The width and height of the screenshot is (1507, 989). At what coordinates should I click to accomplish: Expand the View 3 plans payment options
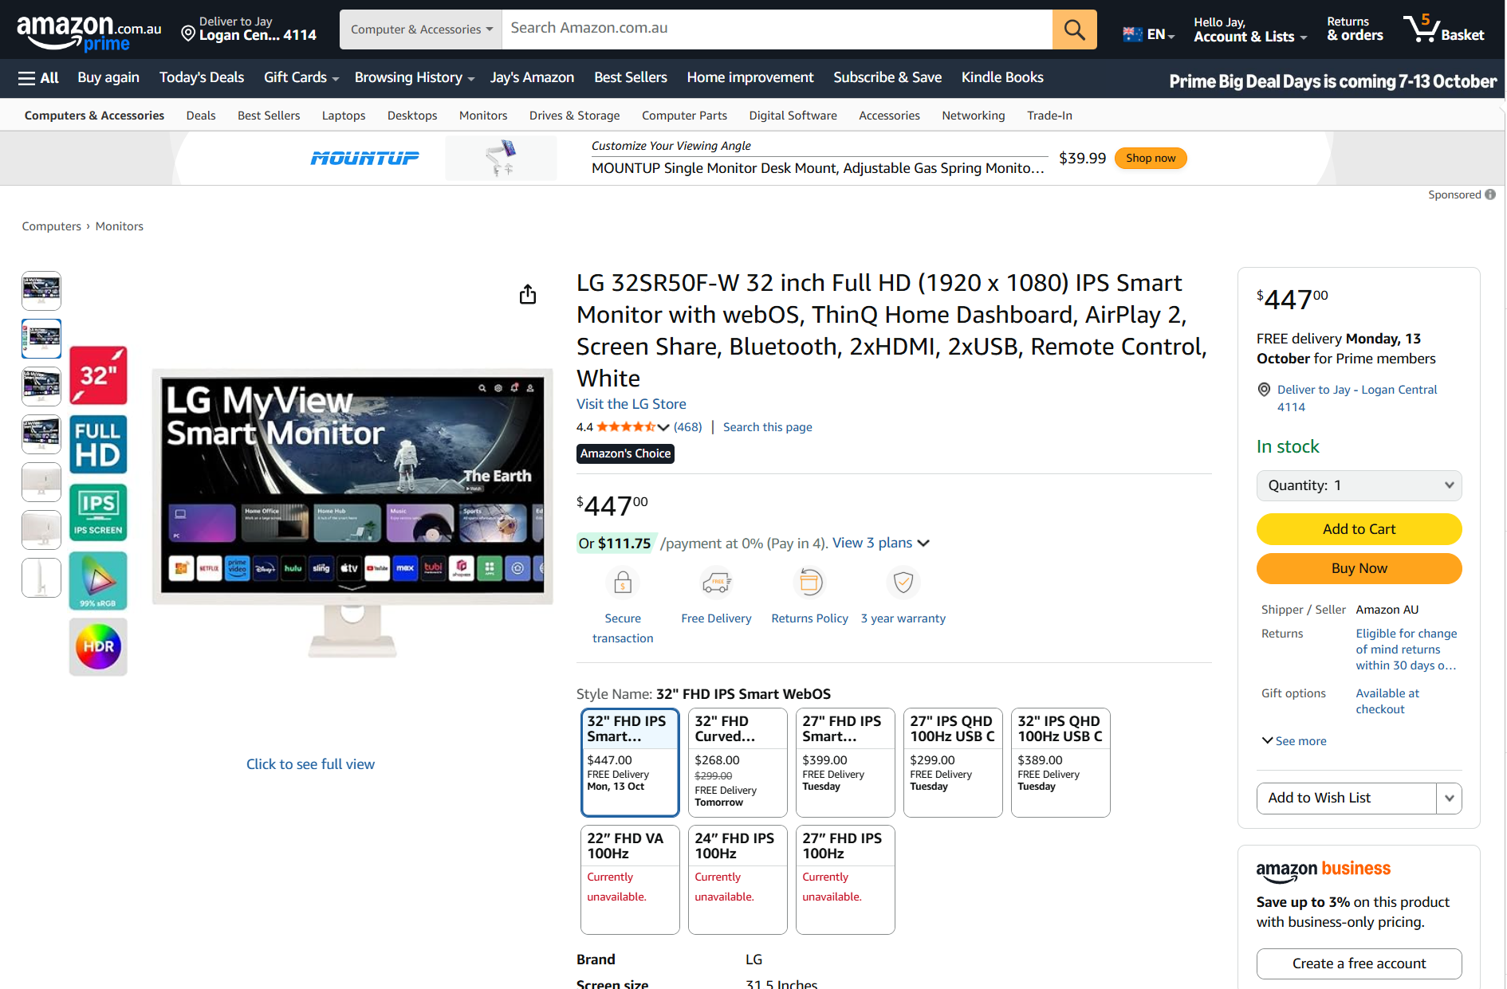coord(880,543)
